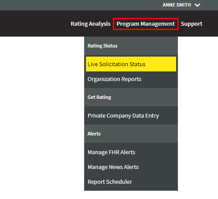The width and height of the screenshot is (218, 199).
Task: Open Organization Reports
Action: coord(131,79)
